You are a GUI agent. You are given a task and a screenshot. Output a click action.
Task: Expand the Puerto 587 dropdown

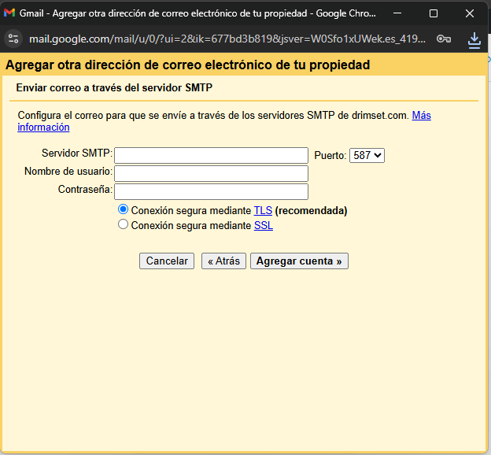pyautogui.click(x=367, y=156)
